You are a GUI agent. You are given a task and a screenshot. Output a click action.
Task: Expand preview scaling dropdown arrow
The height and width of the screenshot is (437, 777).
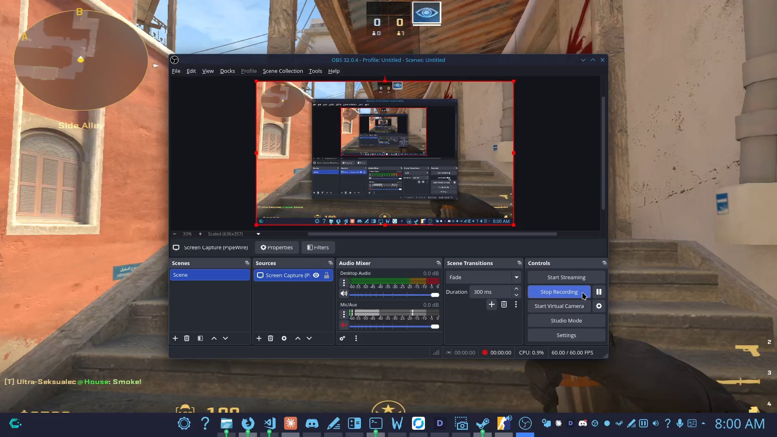click(258, 234)
